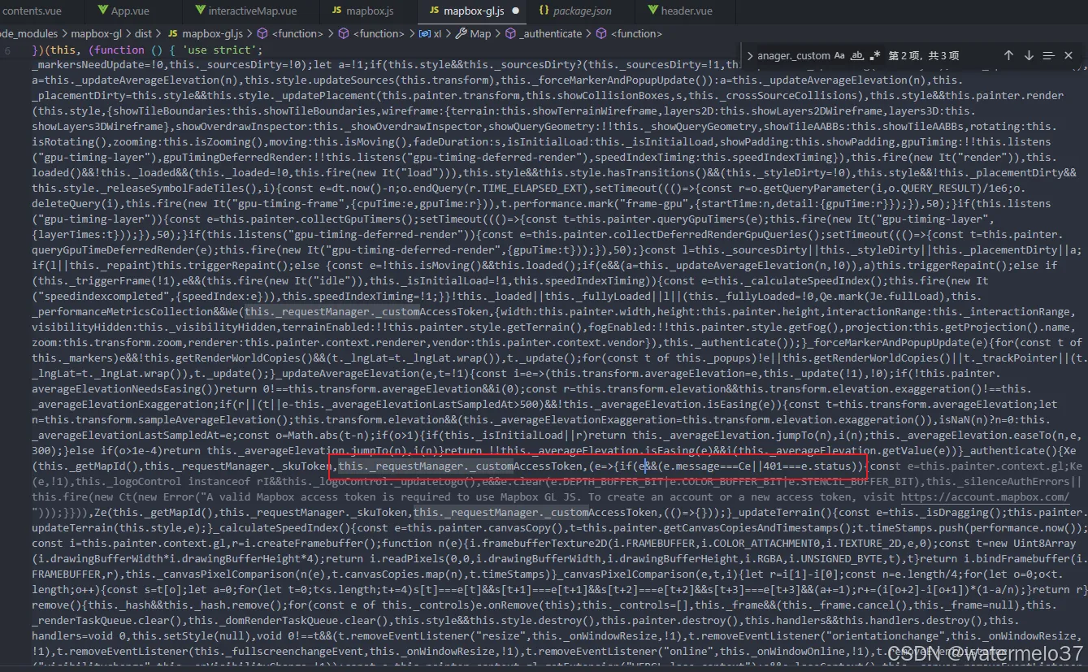Click the cube icon beside _authenticate breadcrumb

pyautogui.click(x=509, y=33)
